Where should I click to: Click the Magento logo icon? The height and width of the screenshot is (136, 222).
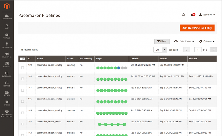(x=7, y=6)
